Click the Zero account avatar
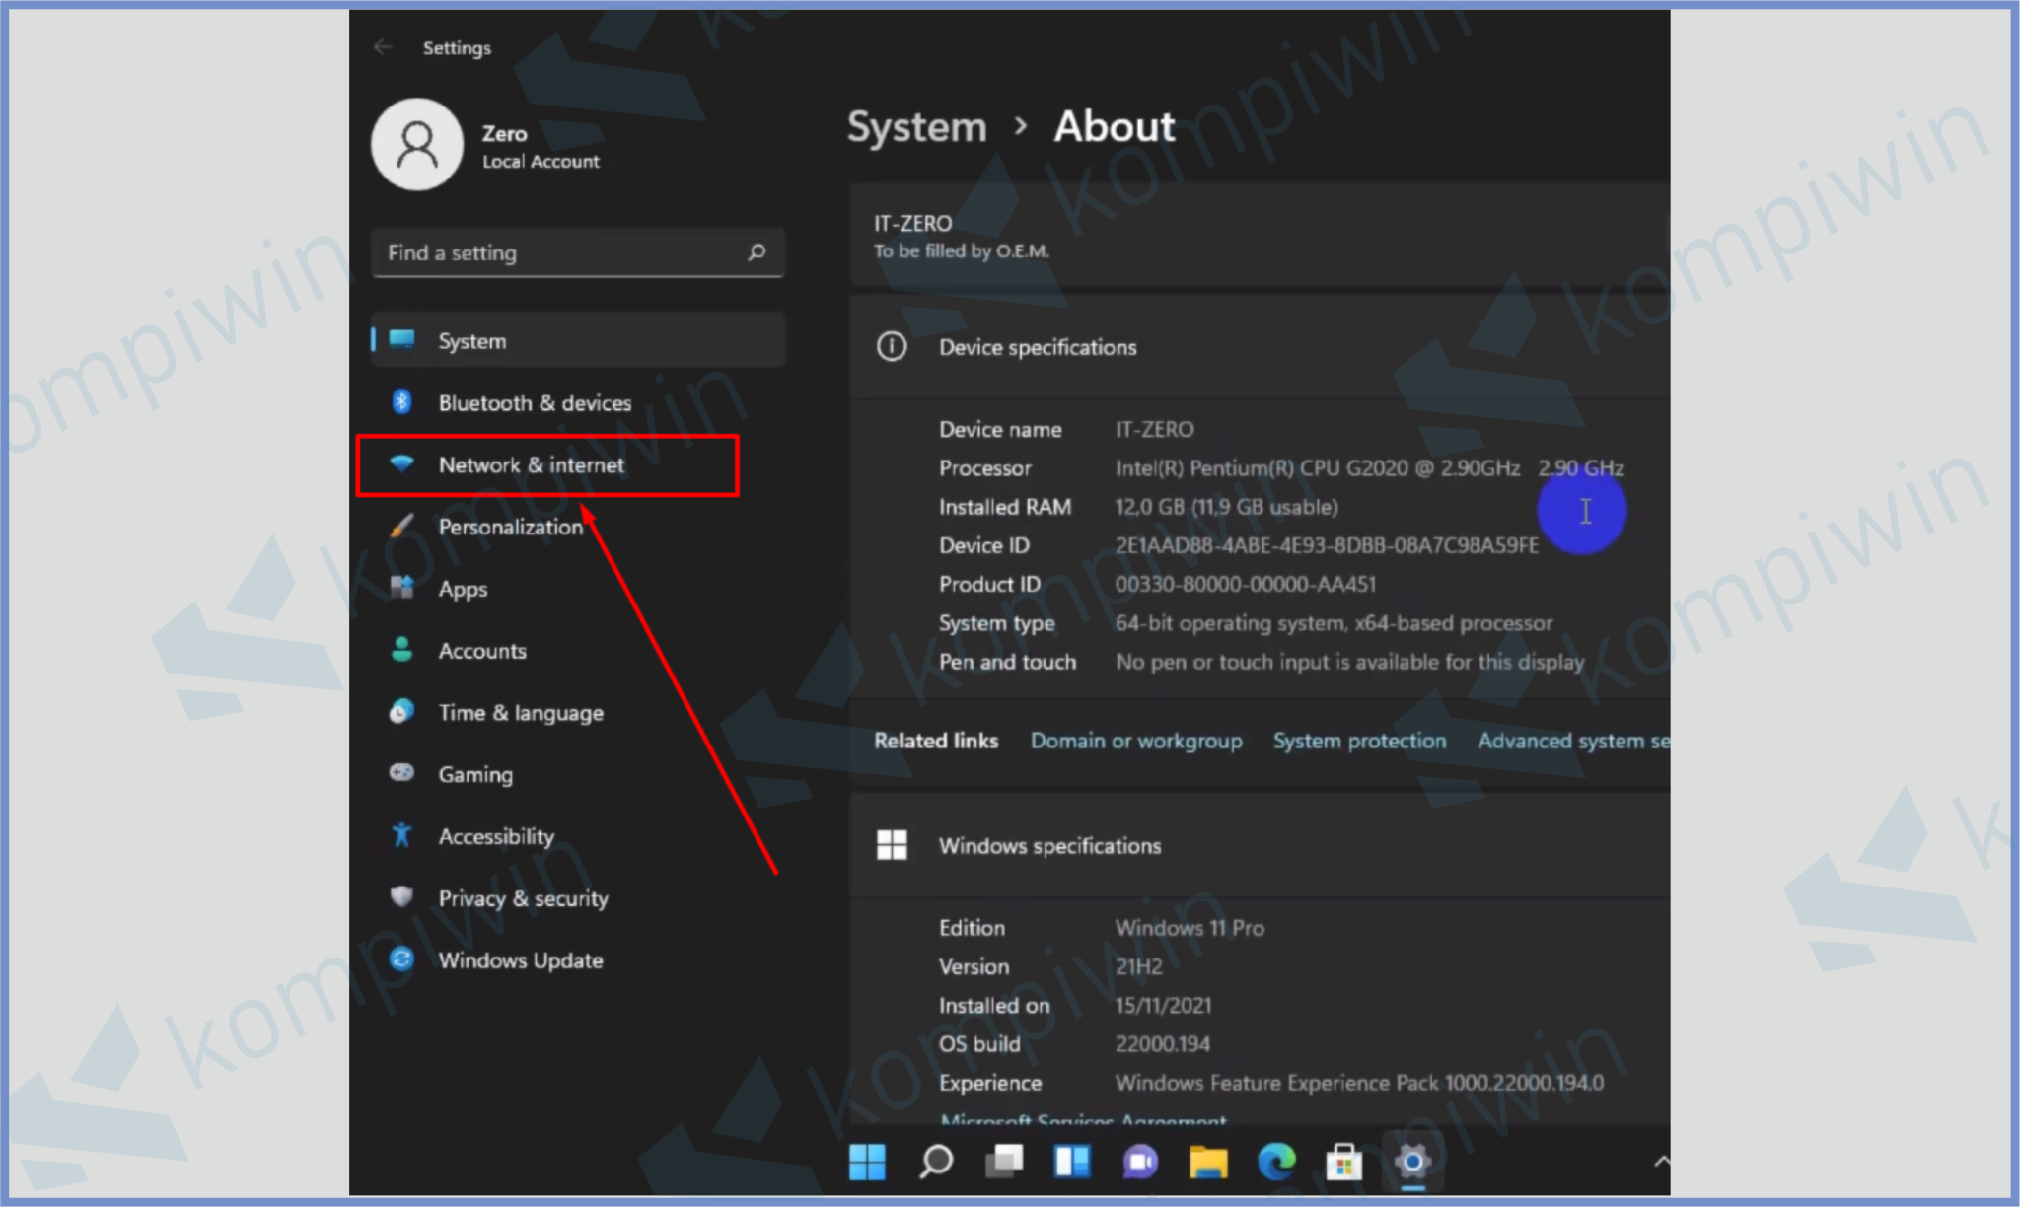The image size is (2020, 1207). (x=416, y=144)
